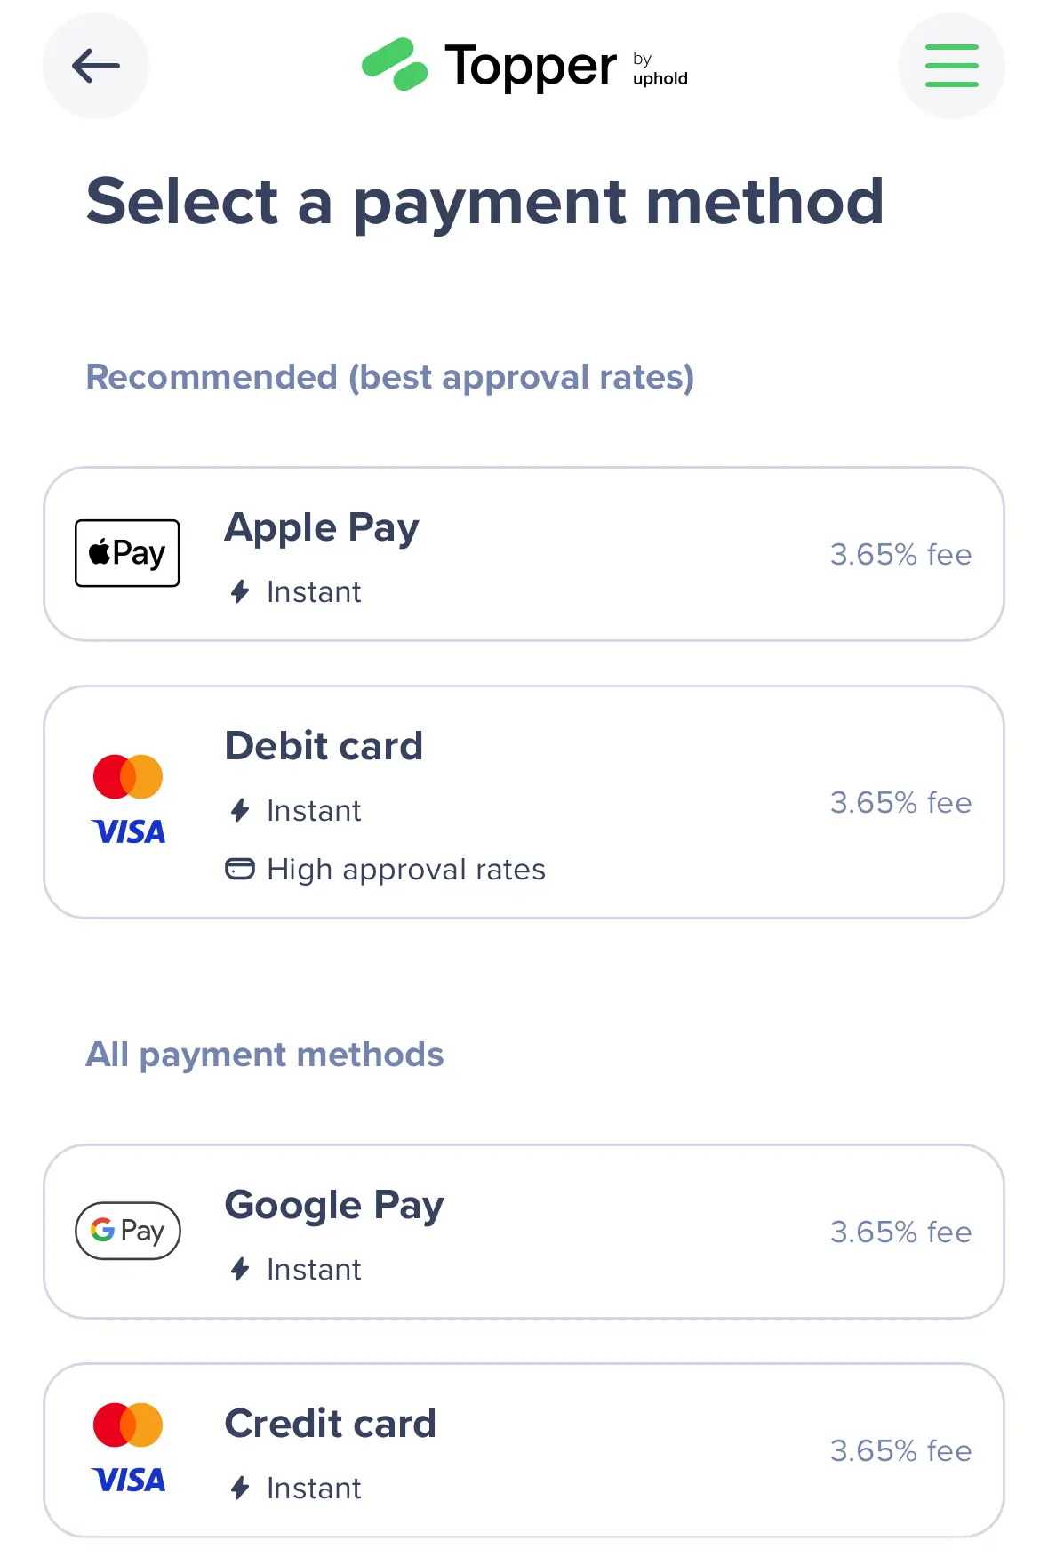Go back using the left arrow button
Image resolution: width=1048 pixels, height=1565 pixels.
tap(96, 66)
